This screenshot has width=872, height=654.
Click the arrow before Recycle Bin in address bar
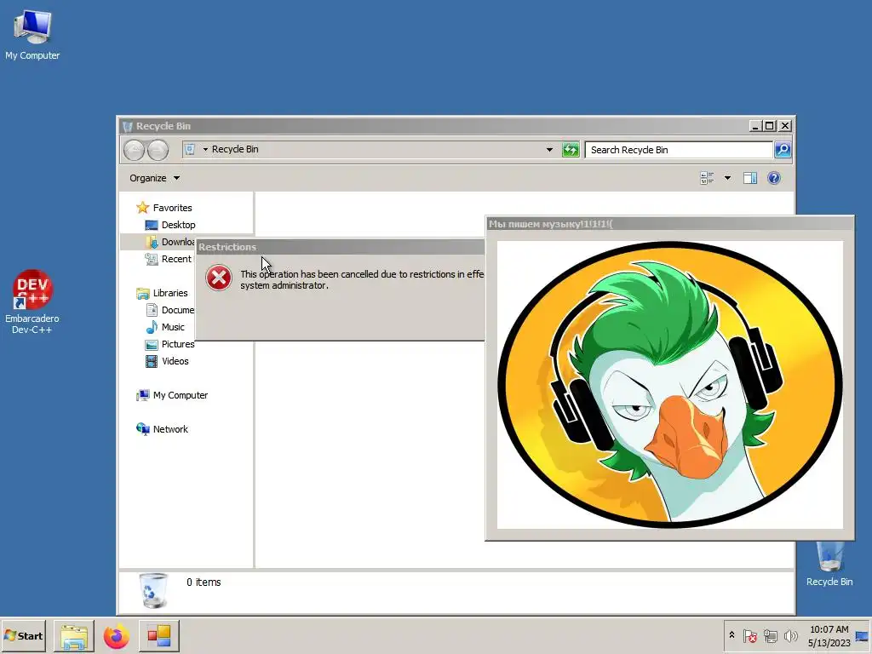[205, 149]
